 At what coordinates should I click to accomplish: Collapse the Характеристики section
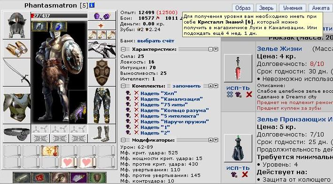coord(123,49)
